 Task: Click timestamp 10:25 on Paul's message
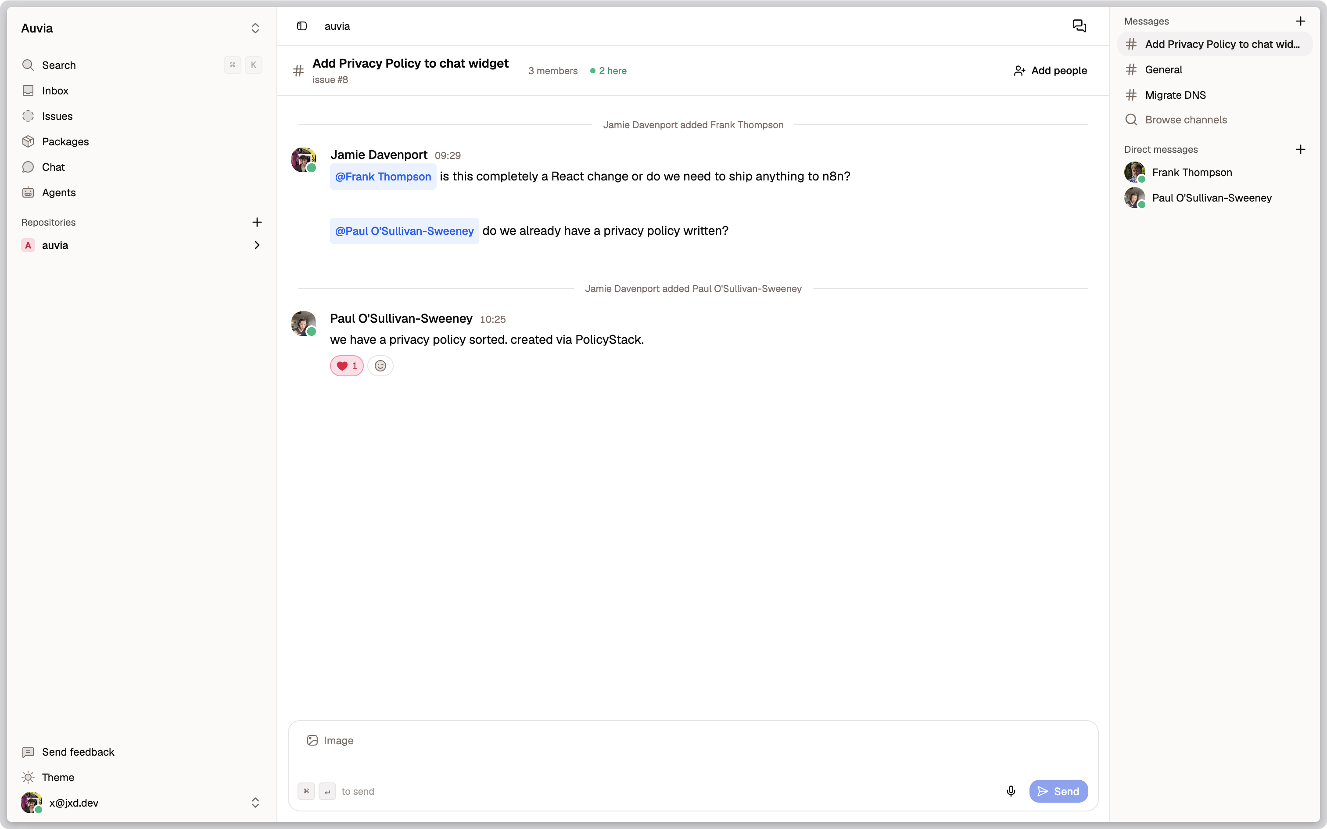pyautogui.click(x=492, y=320)
